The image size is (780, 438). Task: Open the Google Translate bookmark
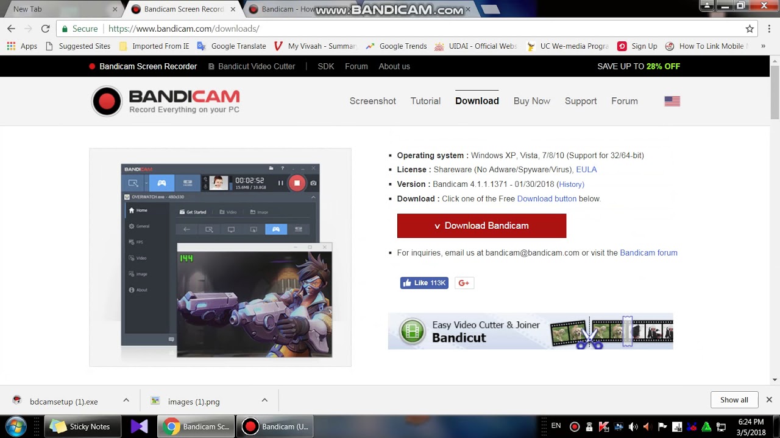[232, 46]
